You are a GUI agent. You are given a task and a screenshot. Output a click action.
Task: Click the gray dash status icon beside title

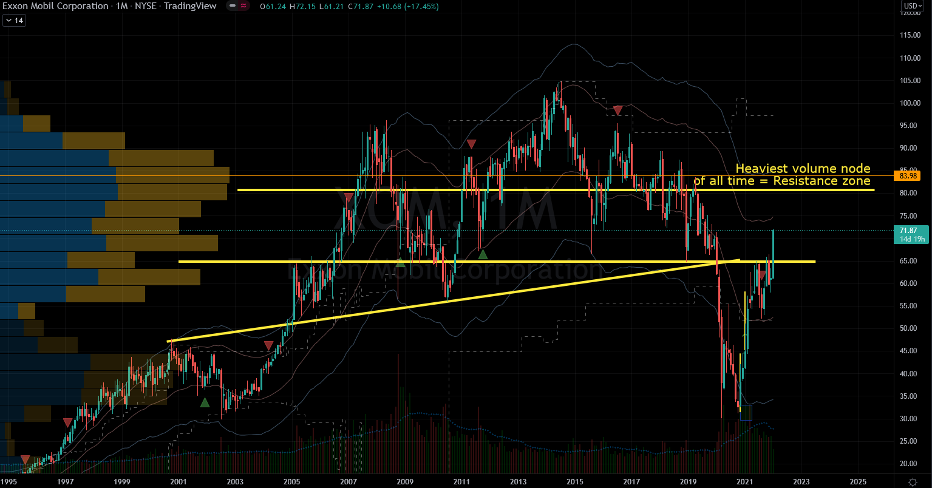pos(233,6)
